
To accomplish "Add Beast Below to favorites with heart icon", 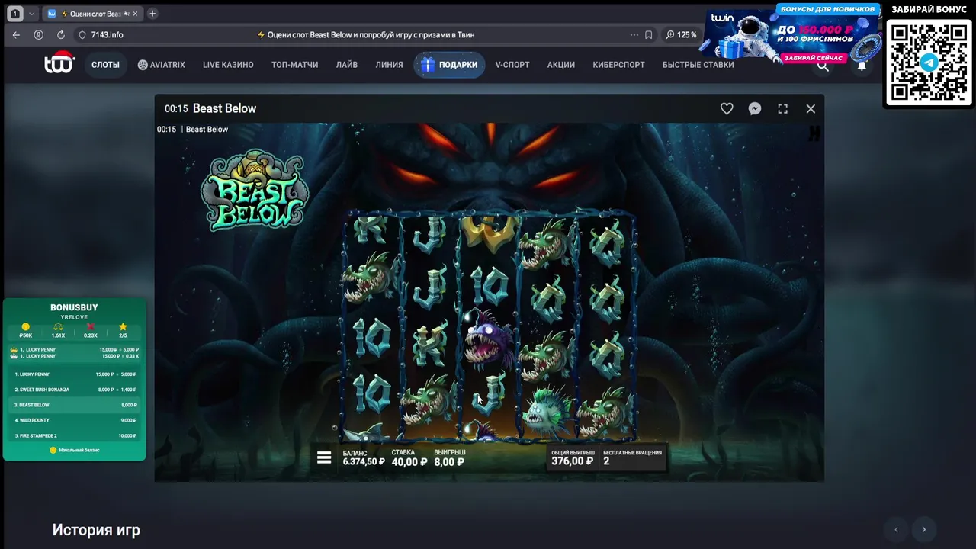I will pyautogui.click(x=727, y=109).
